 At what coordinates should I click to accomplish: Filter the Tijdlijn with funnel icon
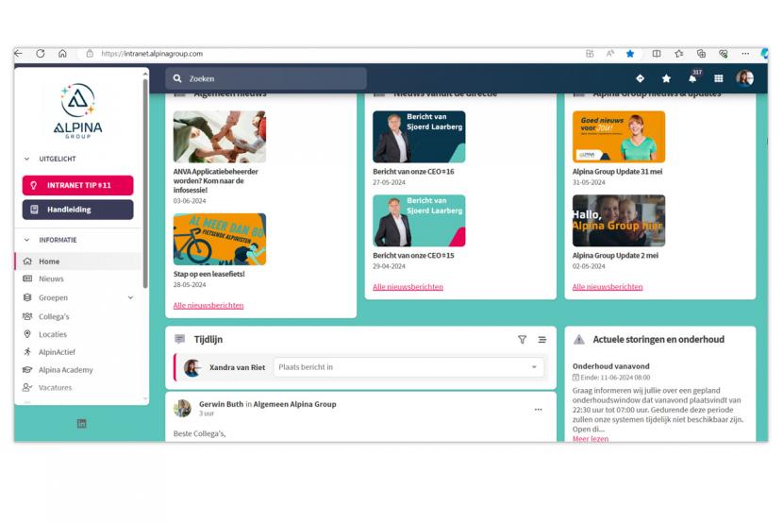click(x=522, y=340)
